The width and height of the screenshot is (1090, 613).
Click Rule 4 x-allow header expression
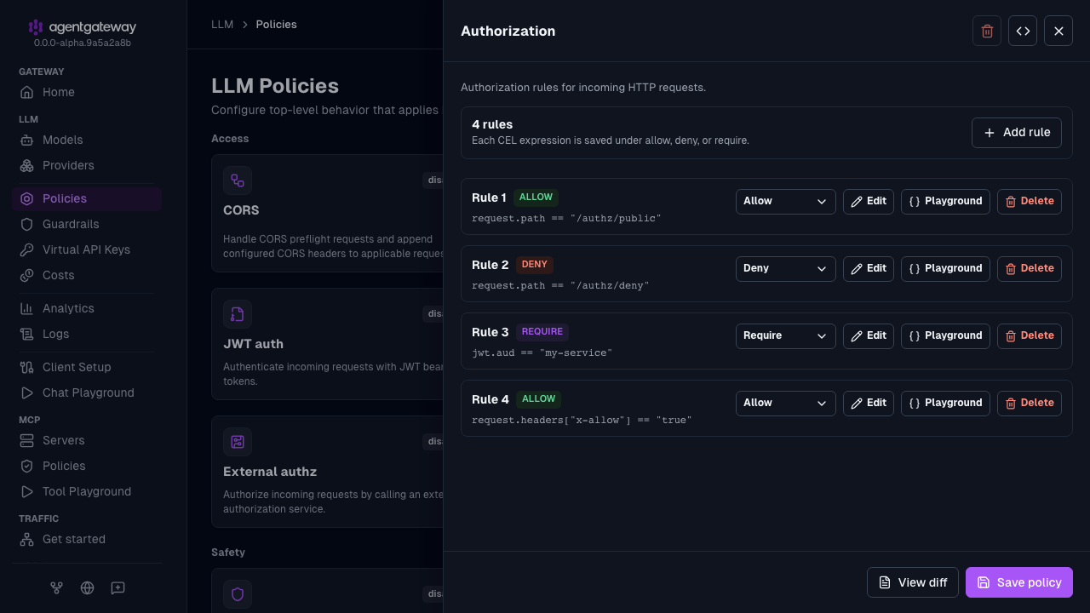(582, 421)
